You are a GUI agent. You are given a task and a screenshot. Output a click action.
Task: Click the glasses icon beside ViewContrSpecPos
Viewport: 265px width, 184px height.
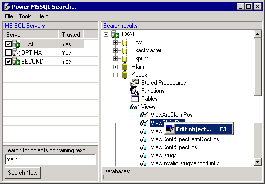[x=144, y=147]
